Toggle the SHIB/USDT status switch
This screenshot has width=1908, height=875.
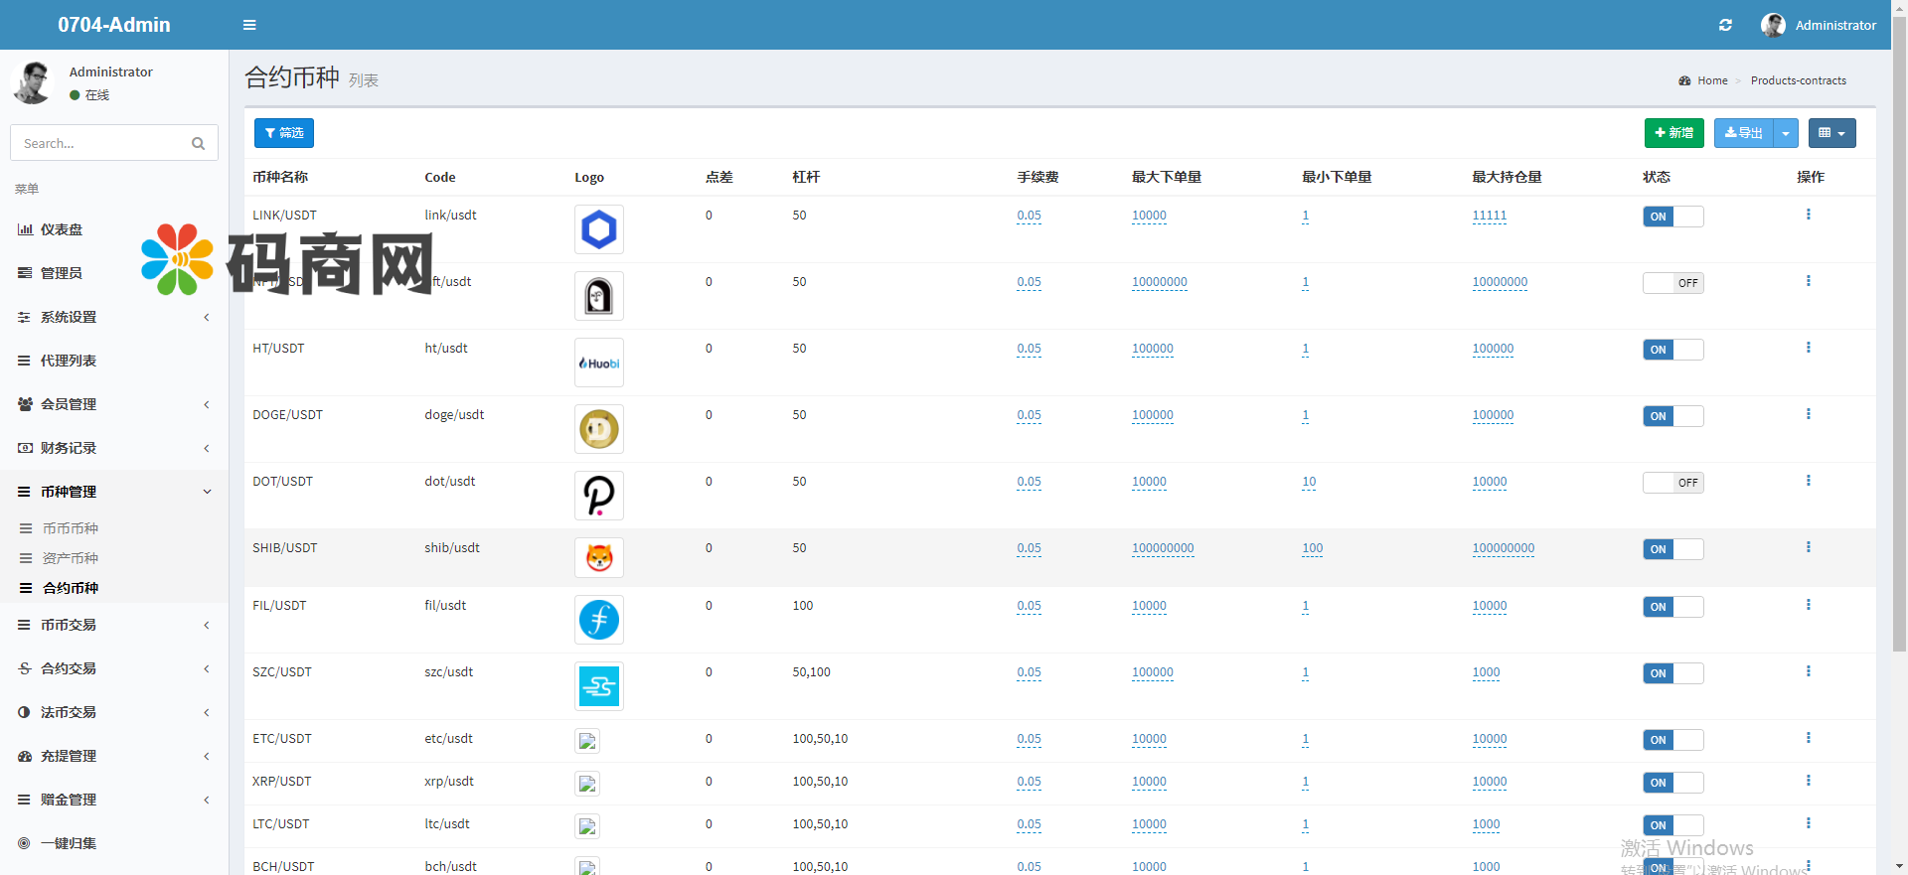(x=1672, y=549)
